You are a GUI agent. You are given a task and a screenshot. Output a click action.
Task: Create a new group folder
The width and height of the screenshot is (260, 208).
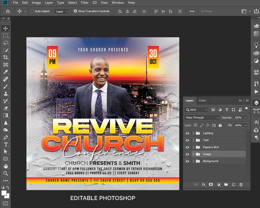coord(226,184)
